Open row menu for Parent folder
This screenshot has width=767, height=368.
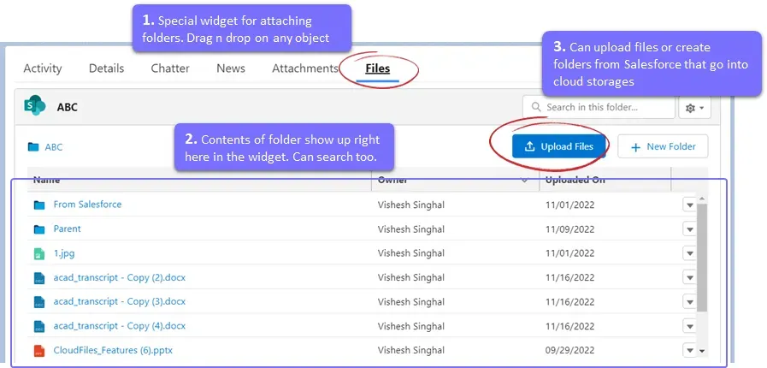coord(690,229)
